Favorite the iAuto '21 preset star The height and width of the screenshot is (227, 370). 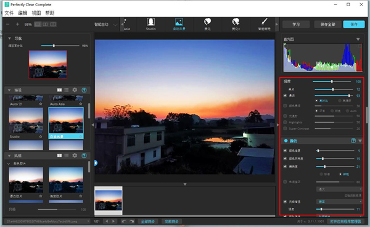tap(41, 104)
